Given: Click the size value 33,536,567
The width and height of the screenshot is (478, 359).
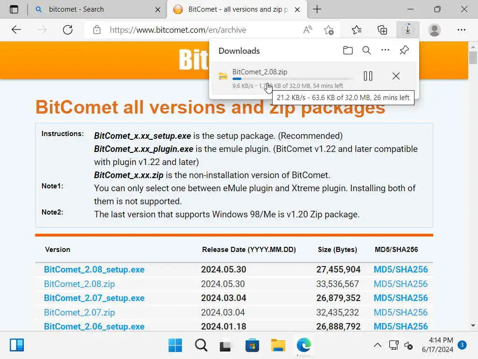Looking at the screenshot, I should pyautogui.click(x=337, y=284).
